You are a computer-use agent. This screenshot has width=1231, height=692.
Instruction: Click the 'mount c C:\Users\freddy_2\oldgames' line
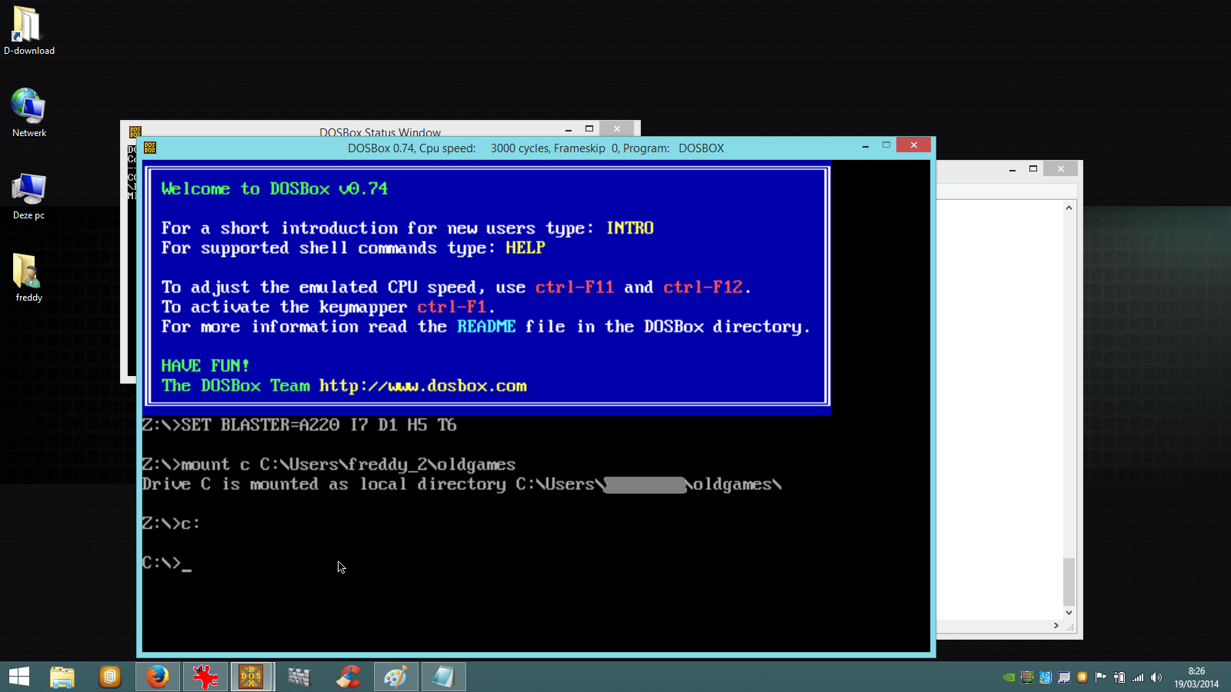point(329,464)
